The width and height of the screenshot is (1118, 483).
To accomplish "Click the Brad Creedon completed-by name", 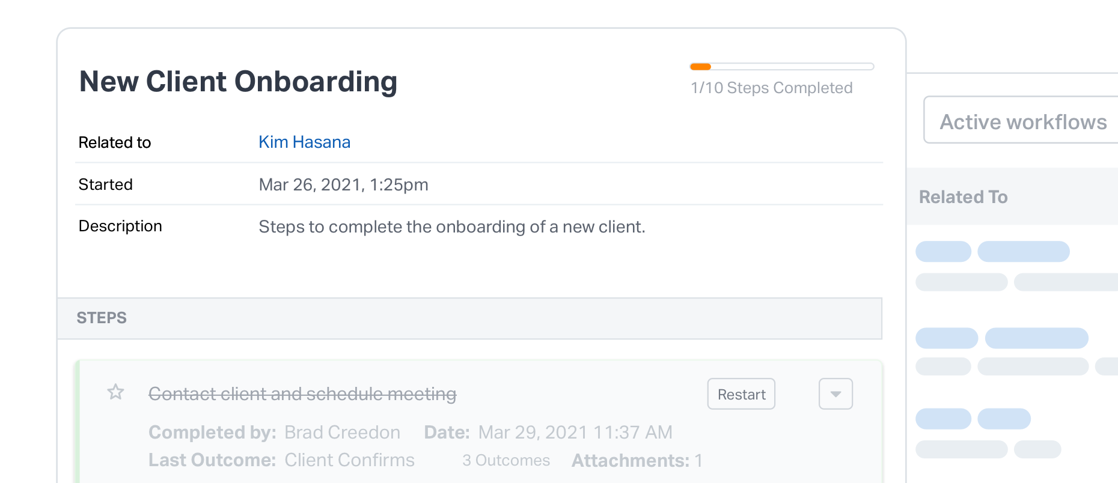I will tap(342, 433).
